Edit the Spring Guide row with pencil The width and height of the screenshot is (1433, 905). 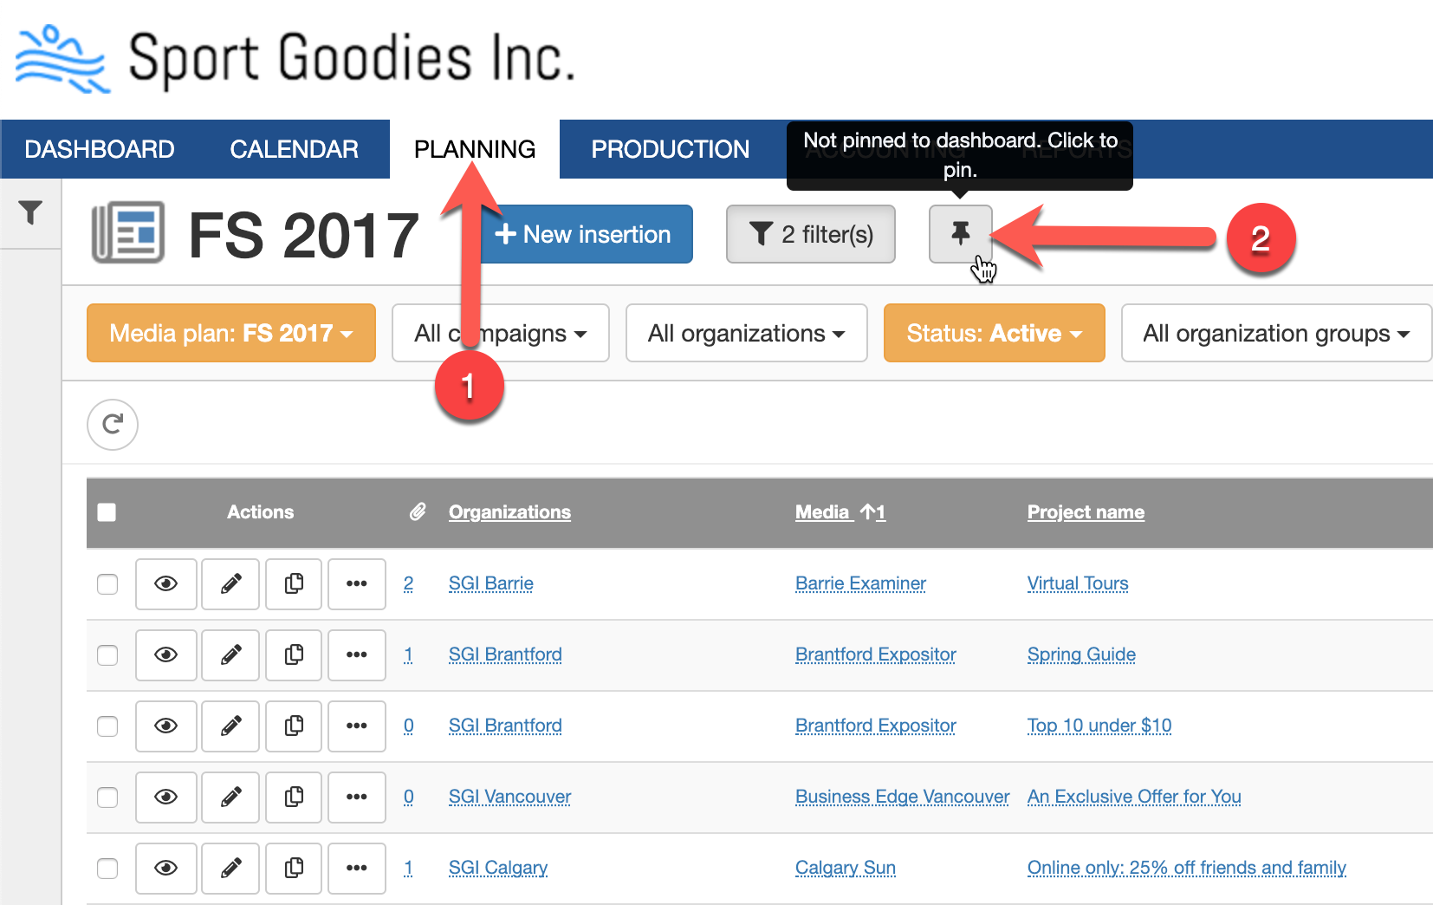[230, 654]
